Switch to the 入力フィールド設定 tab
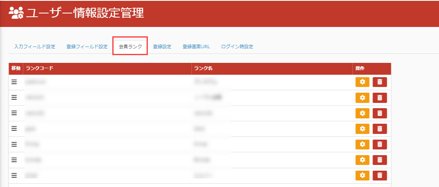 coord(35,47)
